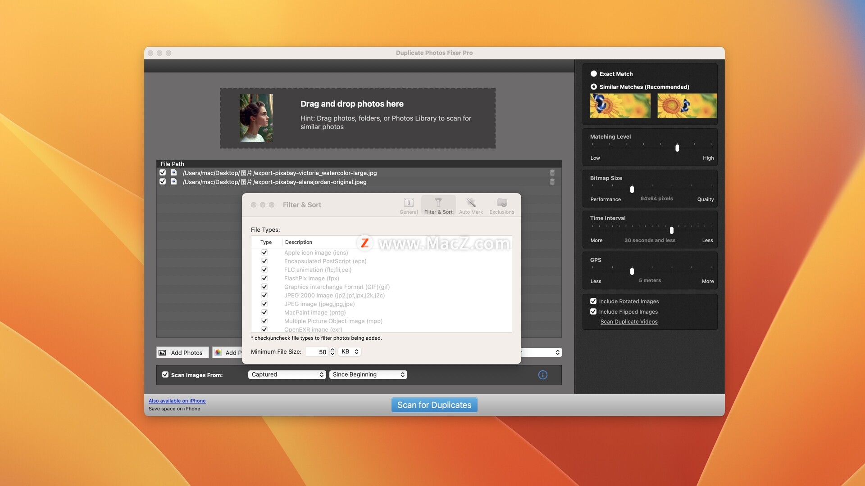This screenshot has height=486, width=865.
Task: Open the dropdown right of Add buttons
Action: pos(542,352)
